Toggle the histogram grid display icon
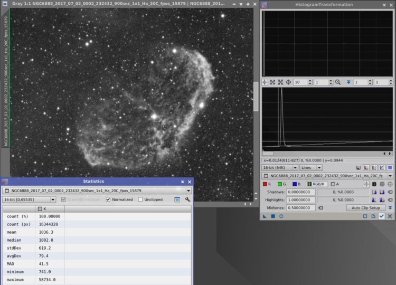The width and height of the screenshot is (396, 285). click(x=390, y=168)
